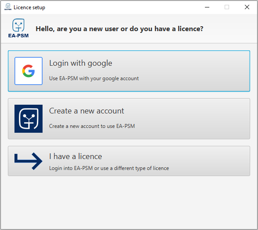
Task: Click the EA-PSM logo on Create account
Action: pos(29,119)
